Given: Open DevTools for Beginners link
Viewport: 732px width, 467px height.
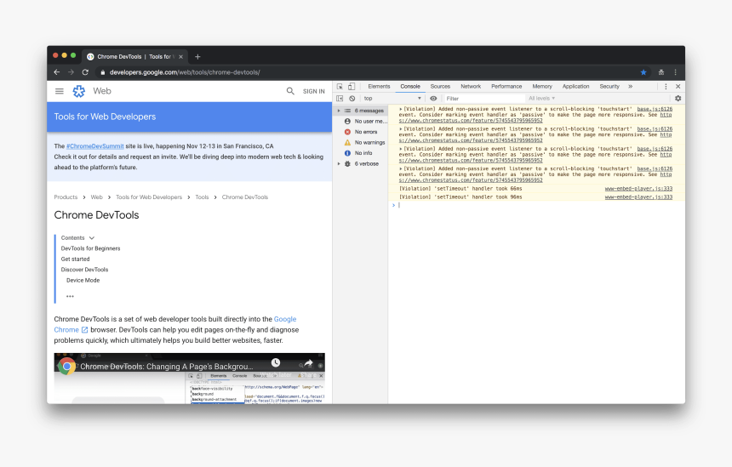Looking at the screenshot, I should point(90,248).
